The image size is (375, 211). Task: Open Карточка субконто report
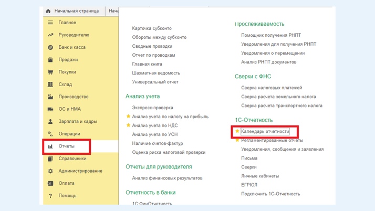coord(152,28)
